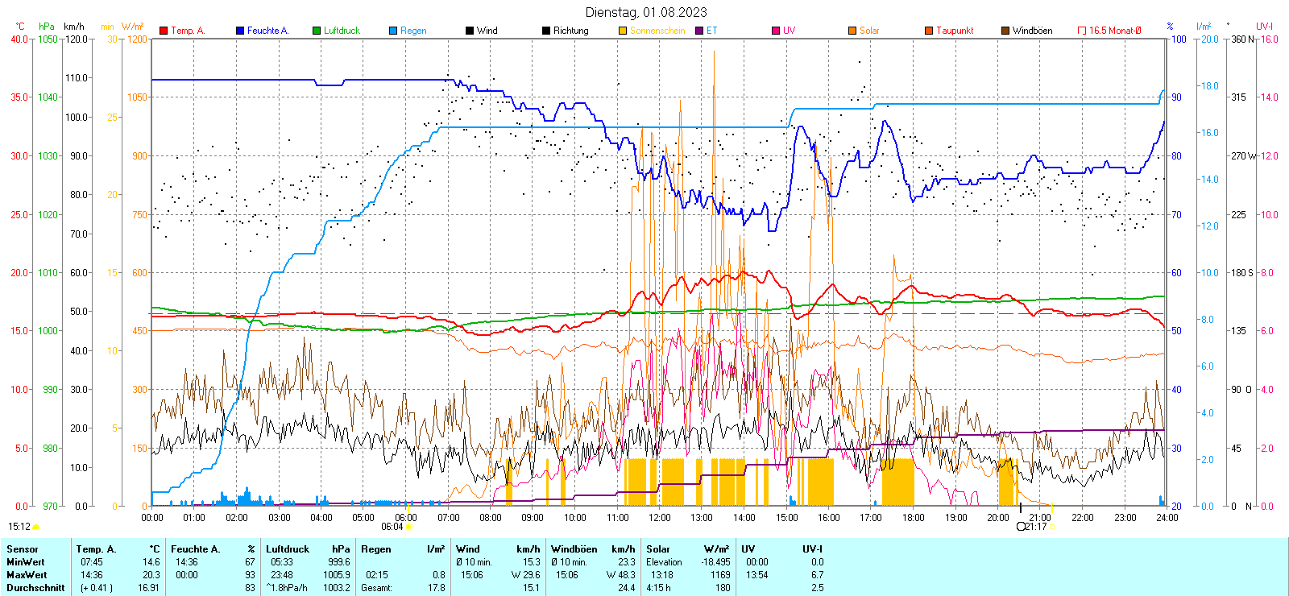This screenshot has width=1289, height=596.
Task: Click the pink UV legend square
Action: point(776,31)
